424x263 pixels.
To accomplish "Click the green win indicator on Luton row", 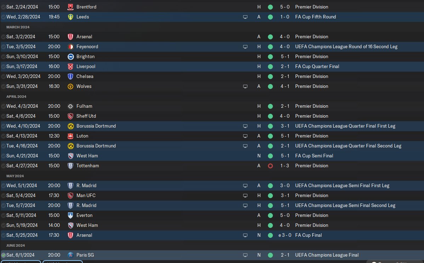I will pos(270,136).
